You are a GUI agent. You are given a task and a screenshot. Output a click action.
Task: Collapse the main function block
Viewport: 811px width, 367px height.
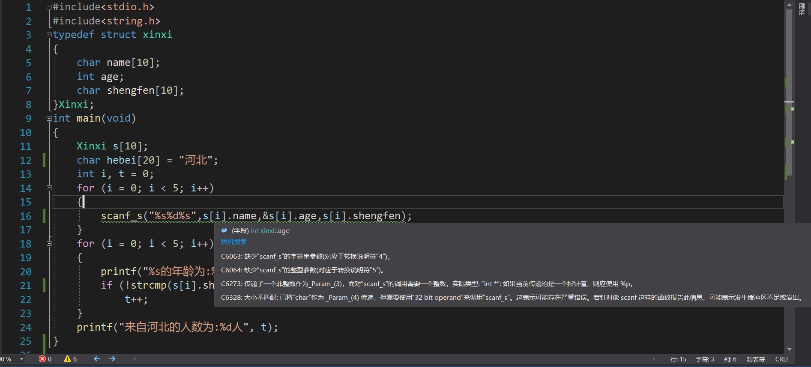49,119
